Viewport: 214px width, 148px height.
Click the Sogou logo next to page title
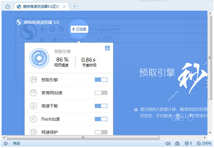click(x=19, y=22)
